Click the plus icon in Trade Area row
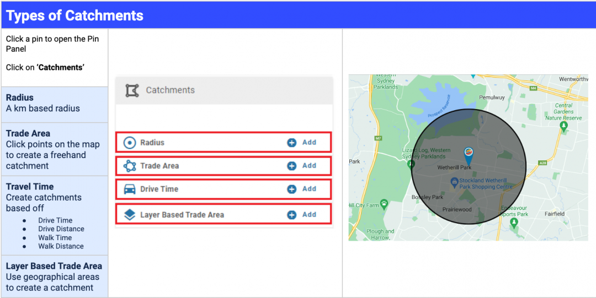The width and height of the screenshot is (596, 298). 292,166
